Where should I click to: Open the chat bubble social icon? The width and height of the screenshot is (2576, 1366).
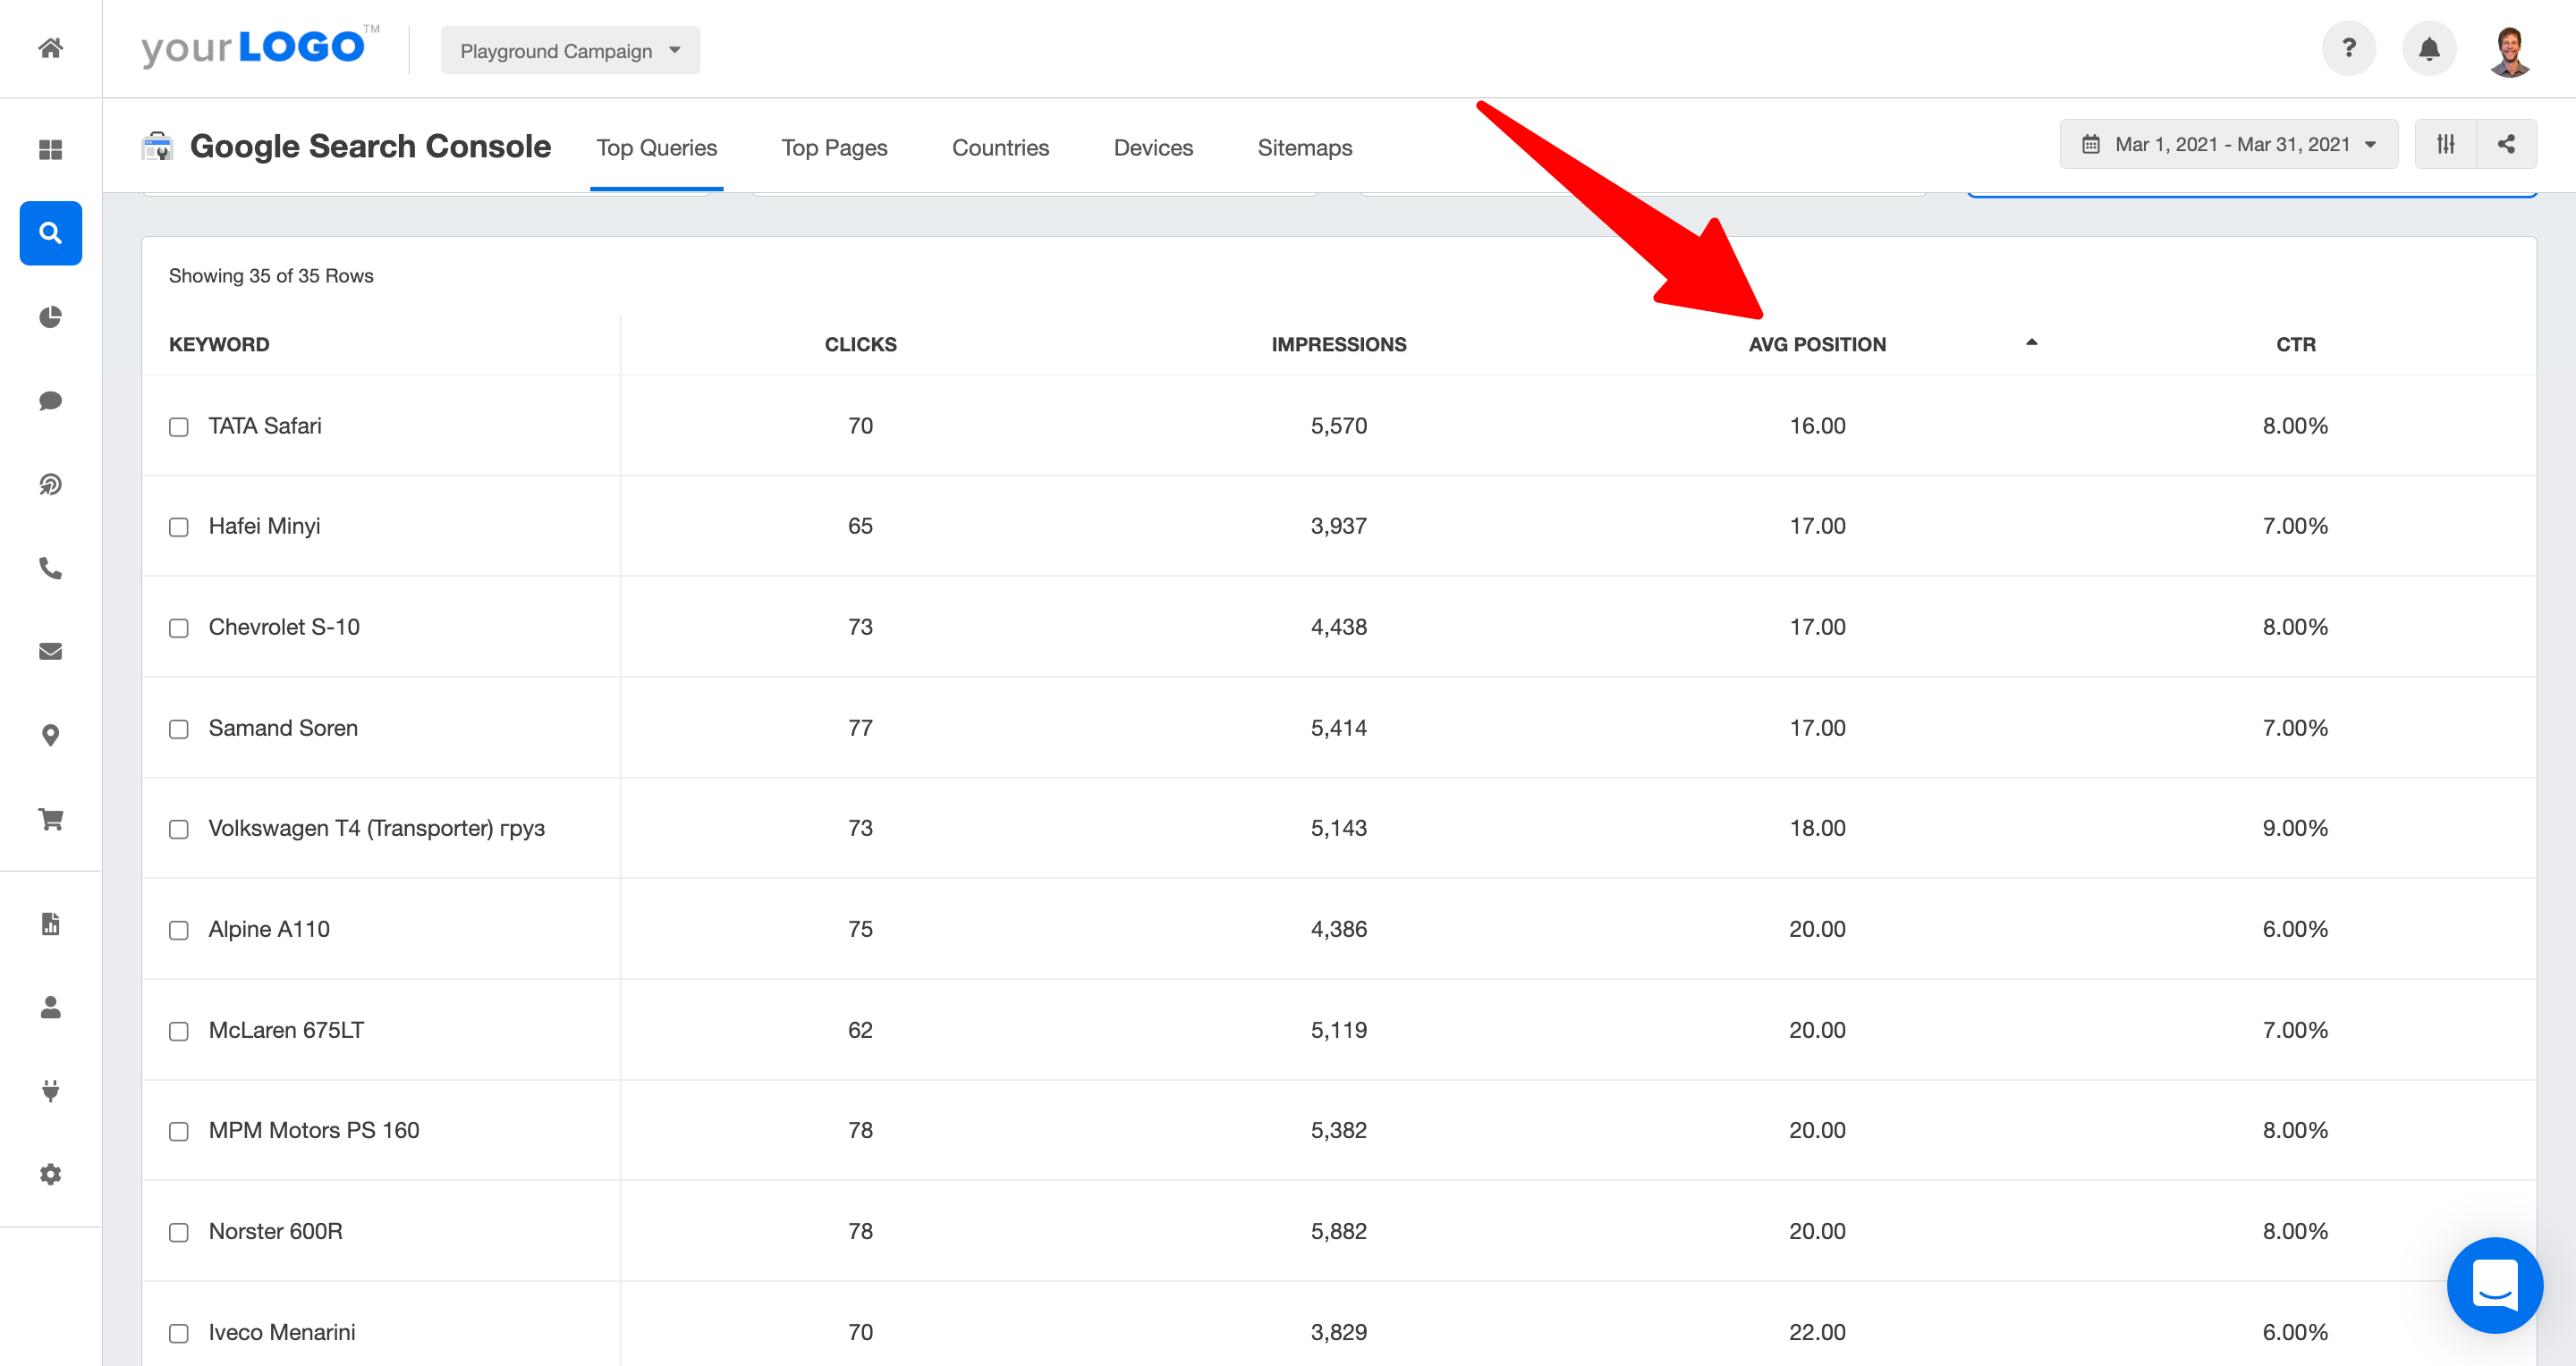tap(51, 401)
